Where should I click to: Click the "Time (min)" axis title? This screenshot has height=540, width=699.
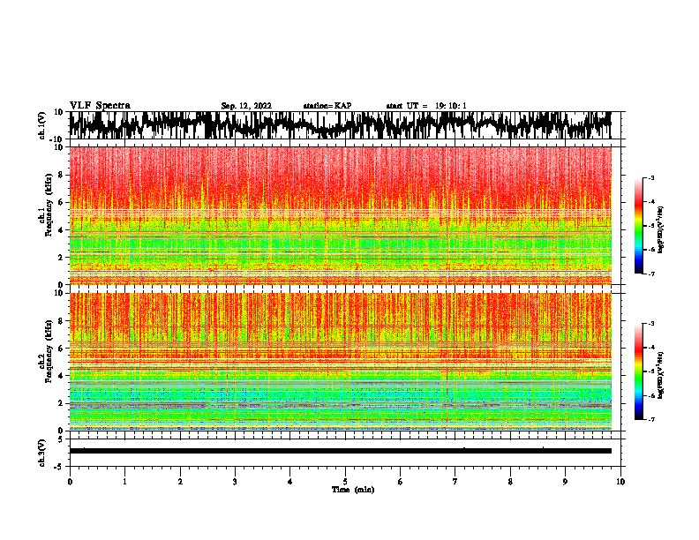pos(353,490)
